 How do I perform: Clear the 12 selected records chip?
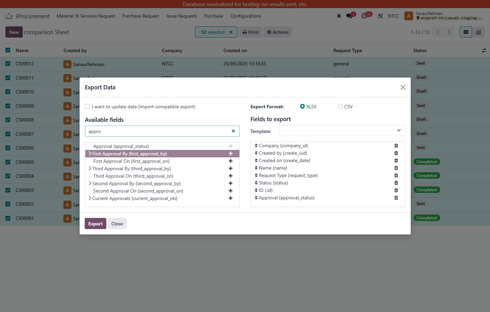coord(231,32)
